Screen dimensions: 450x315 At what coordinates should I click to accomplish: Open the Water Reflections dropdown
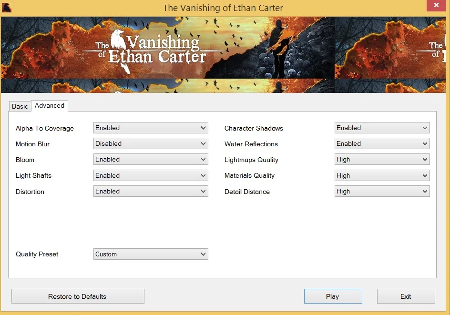(x=382, y=144)
